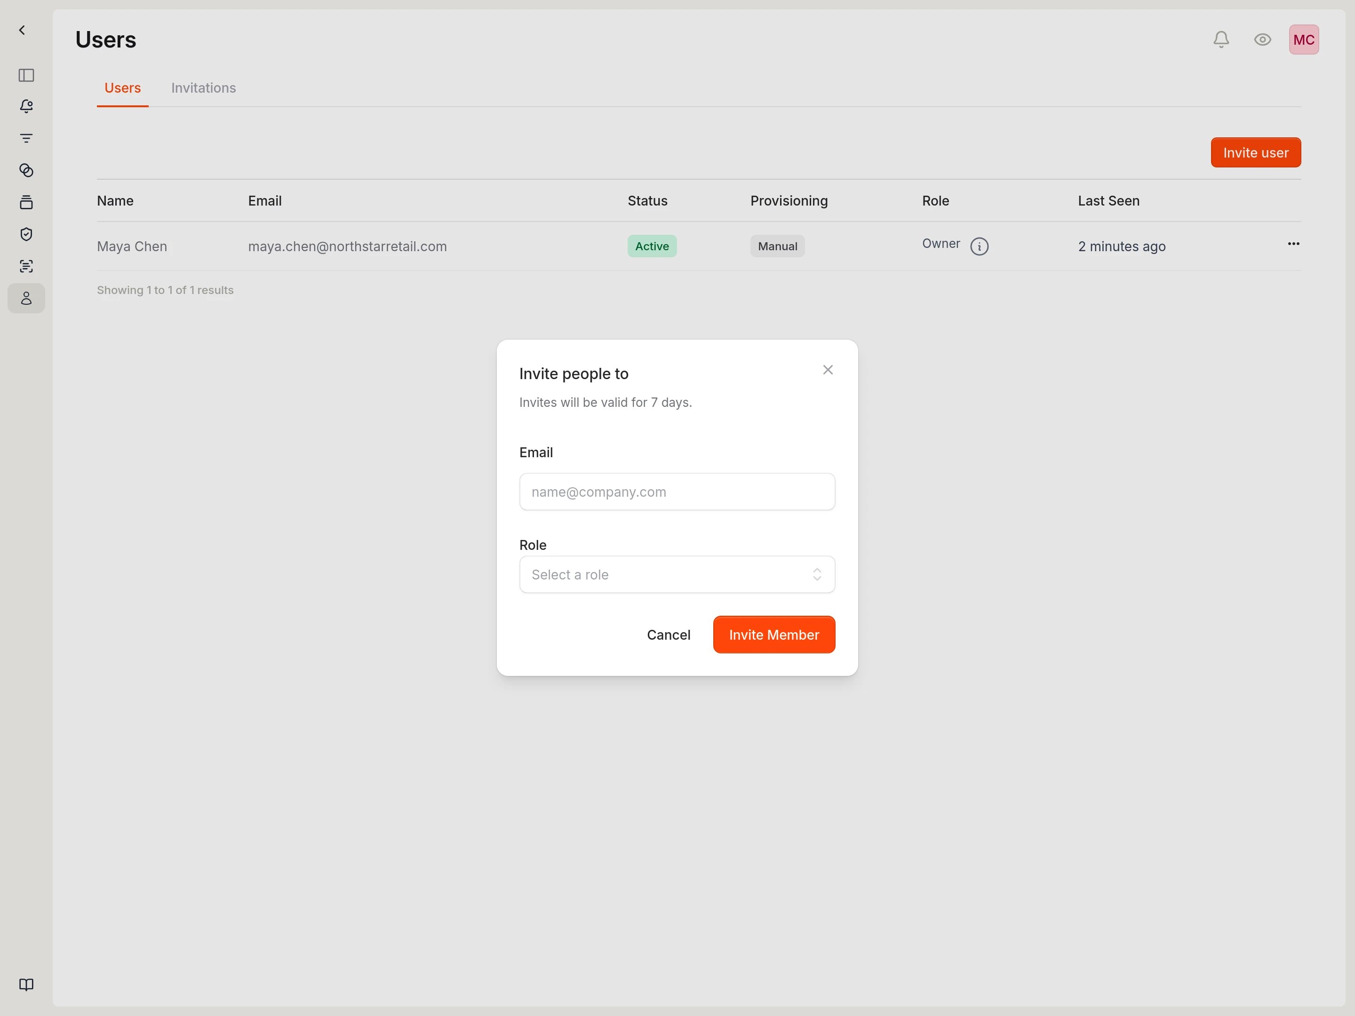Click the Status column header
This screenshot has width=1355, height=1016.
click(647, 201)
